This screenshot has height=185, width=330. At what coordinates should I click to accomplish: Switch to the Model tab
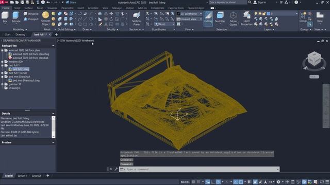9,176
